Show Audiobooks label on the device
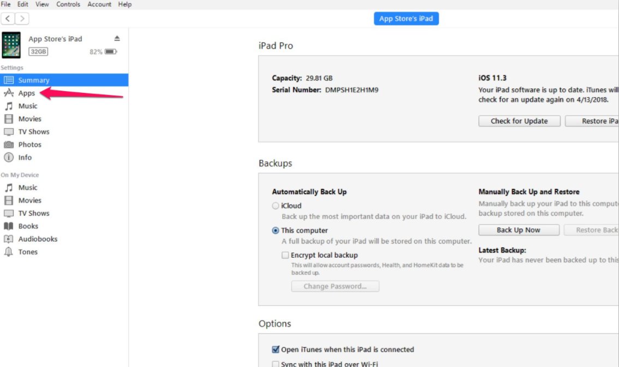This screenshot has height=367, width=619. 38,239
